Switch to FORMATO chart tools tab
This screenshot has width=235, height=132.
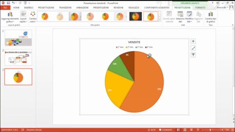(200, 7)
